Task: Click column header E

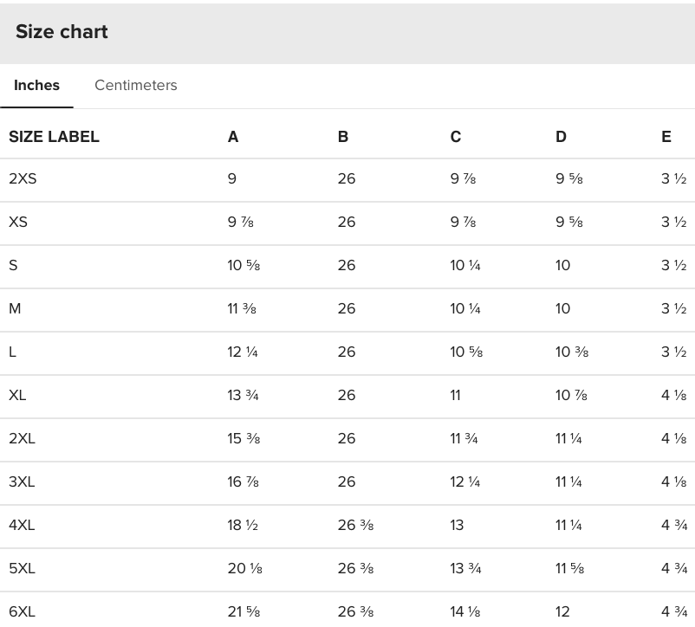Action: (x=666, y=137)
